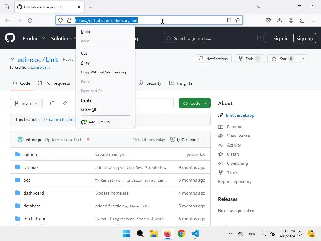
Task: Open the star lists dropdown arrow
Action: 303,59
